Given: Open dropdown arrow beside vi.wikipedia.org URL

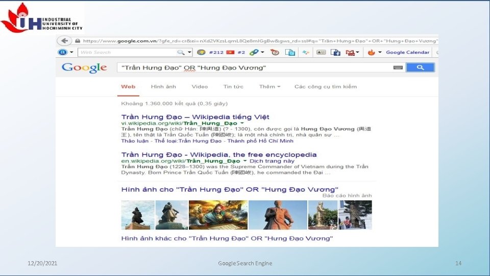Looking at the screenshot, I should coord(242,123).
